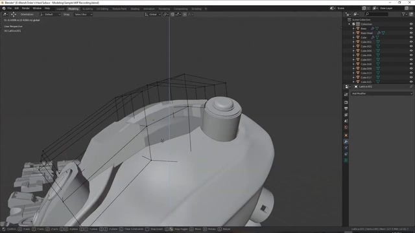Switch to the Layout workspace tab
This screenshot has width=415, height=233.
[60, 8]
